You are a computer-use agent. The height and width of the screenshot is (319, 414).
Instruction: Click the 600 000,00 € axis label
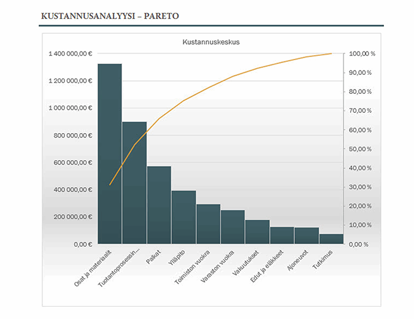click(72, 163)
